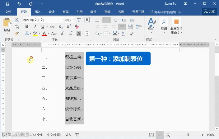Screen dimensions: 219x139
Task: Click the 共享 share button
Action: pyautogui.click(x=209, y=12)
